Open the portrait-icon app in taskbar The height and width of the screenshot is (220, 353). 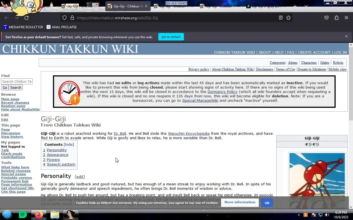click(x=71, y=215)
